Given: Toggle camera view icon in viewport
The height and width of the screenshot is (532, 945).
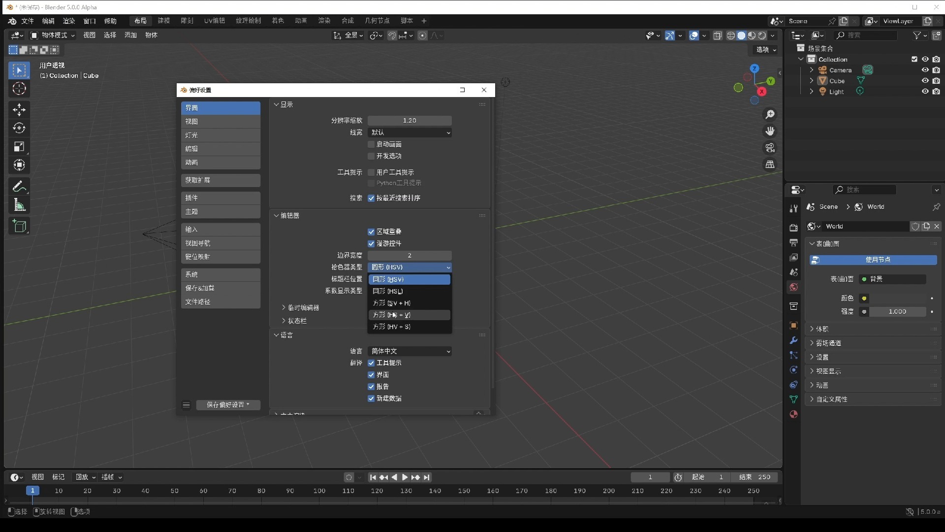Looking at the screenshot, I should 770,148.
